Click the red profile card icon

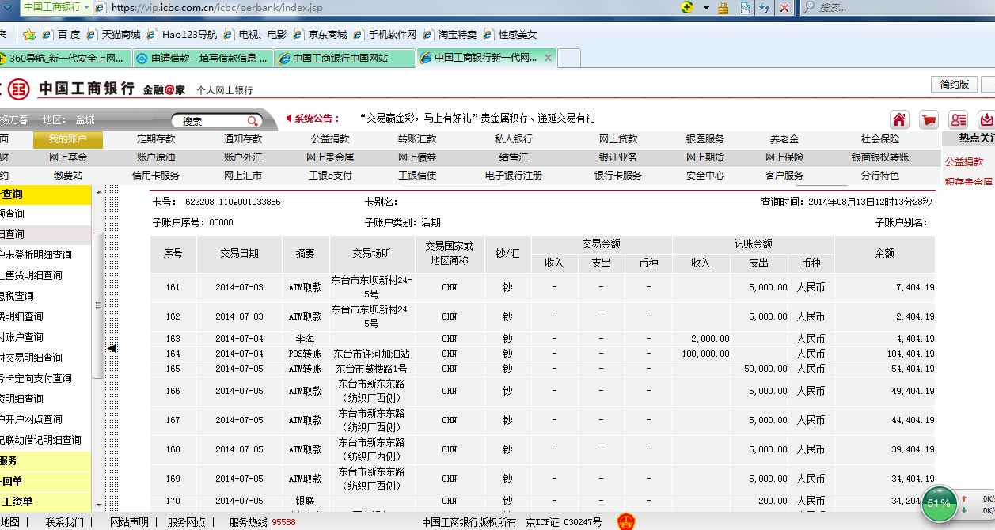click(x=959, y=119)
